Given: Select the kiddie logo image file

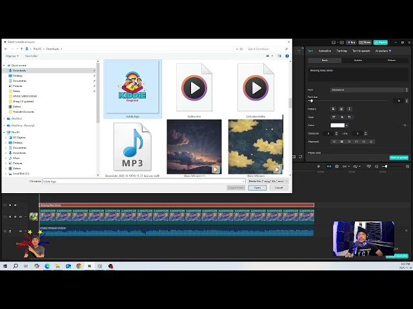Looking at the screenshot, I should [132, 89].
